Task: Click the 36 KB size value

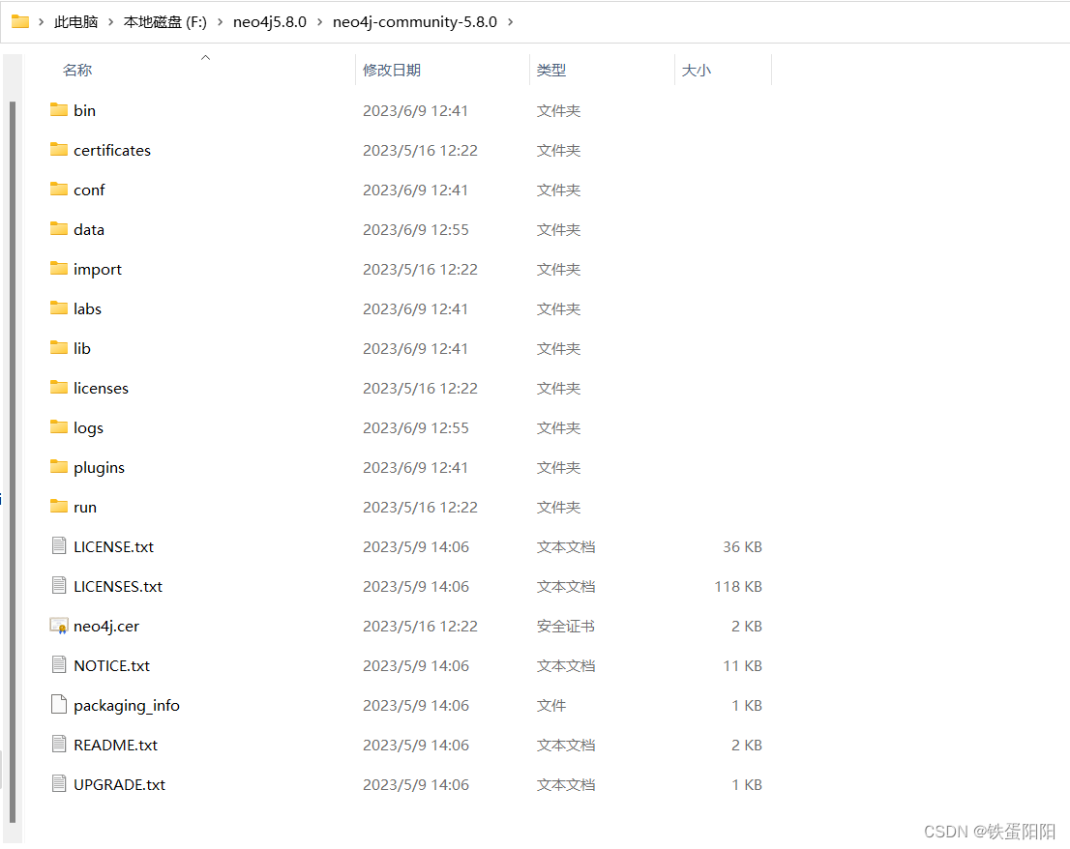Action: pos(742,547)
